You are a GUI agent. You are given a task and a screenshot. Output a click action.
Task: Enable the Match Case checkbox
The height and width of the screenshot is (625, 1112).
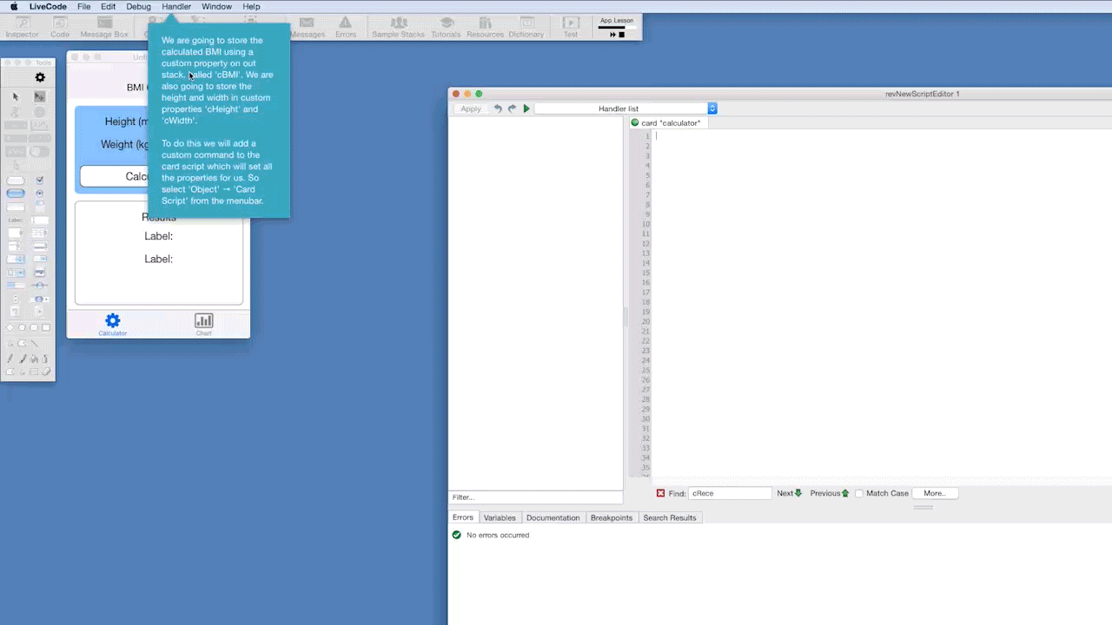tap(859, 493)
